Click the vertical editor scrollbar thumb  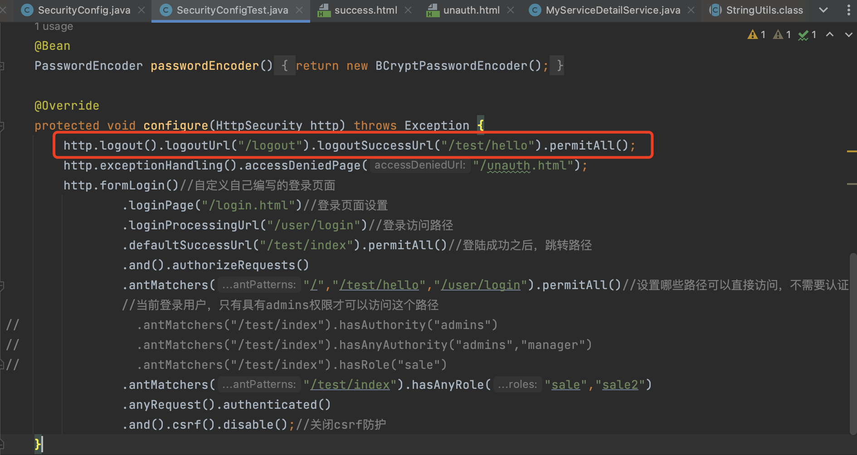point(853,344)
